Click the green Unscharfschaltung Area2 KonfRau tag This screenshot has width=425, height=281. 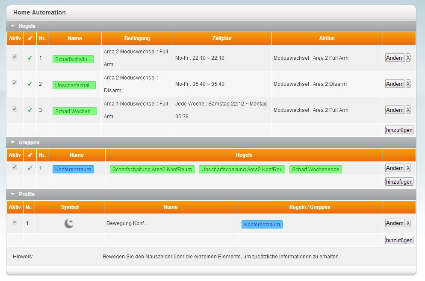coord(242,170)
